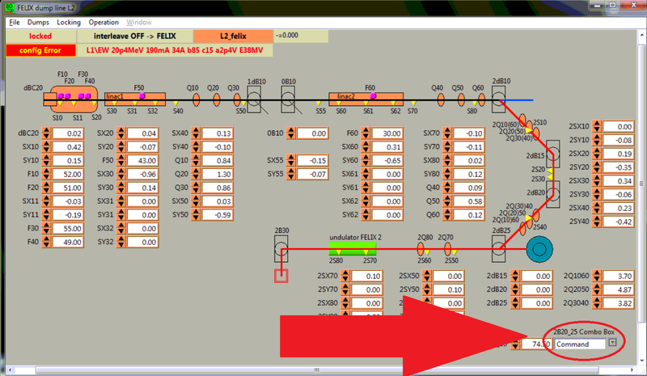Click the 0B10 dipole magnet symbol

point(288,100)
